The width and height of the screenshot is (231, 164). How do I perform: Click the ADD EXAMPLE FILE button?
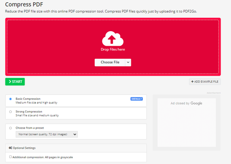pos(205,81)
